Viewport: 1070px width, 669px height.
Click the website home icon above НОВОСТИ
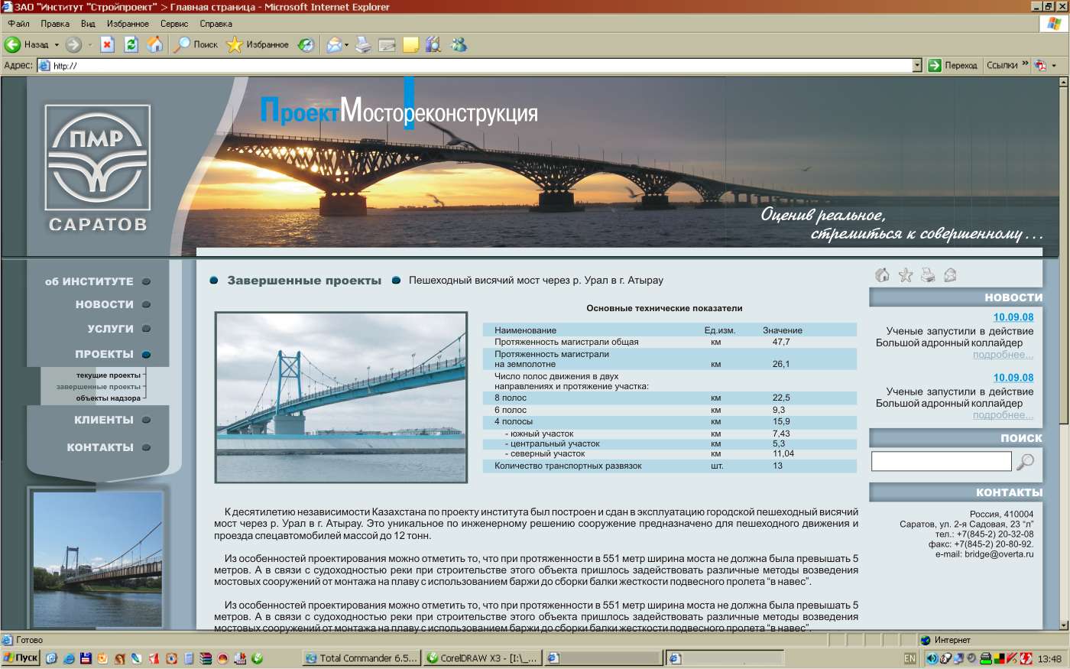(x=882, y=274)
